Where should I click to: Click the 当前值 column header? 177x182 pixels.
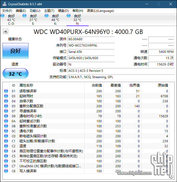(94, 85)
